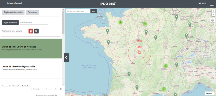The width and height of the screenshot is (216, 96).
Task: Select the map marker at Strasbourg
Action: [190, 25]
